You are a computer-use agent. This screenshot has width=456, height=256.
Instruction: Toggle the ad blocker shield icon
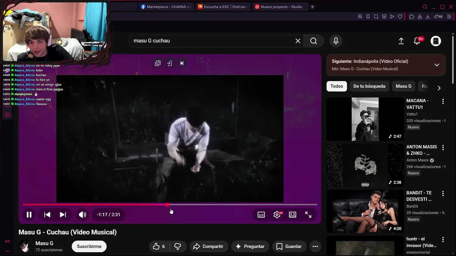(384, 16)
